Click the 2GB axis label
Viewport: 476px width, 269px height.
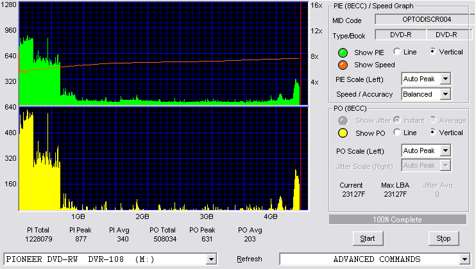point(142,216)
